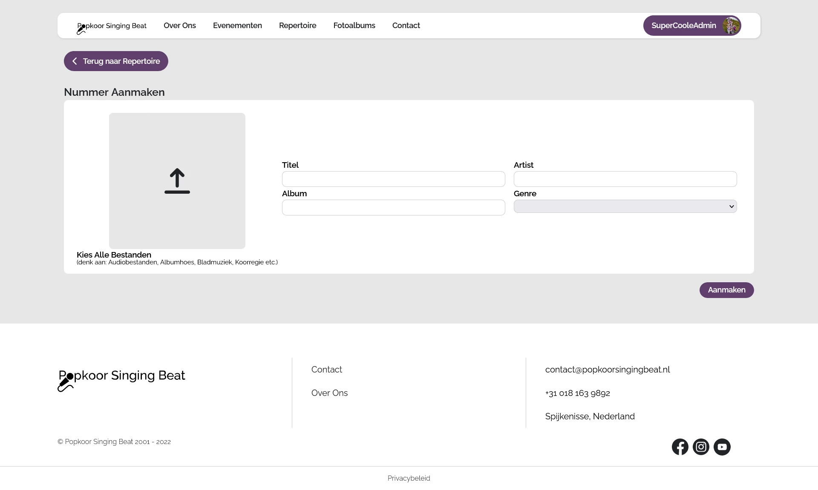Click the upload arrow icon for file selection
Image resolution: width=818 pixels, height=490 pixels.
point(177,181)
